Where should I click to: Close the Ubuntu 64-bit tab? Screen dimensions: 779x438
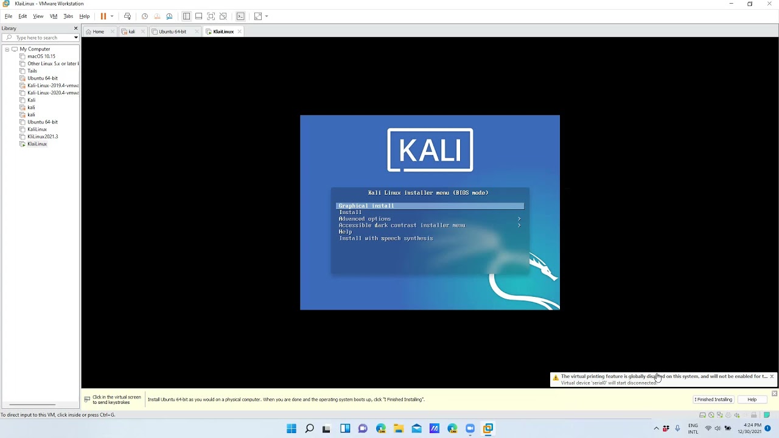(x=198, y=32)
